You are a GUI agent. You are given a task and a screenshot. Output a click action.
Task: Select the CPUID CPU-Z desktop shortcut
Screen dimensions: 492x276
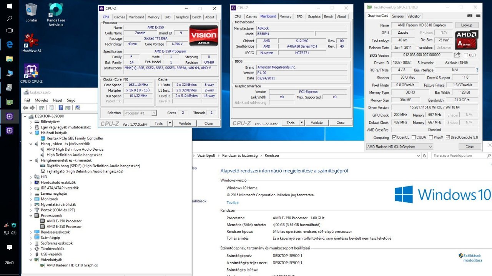point(31,74)
